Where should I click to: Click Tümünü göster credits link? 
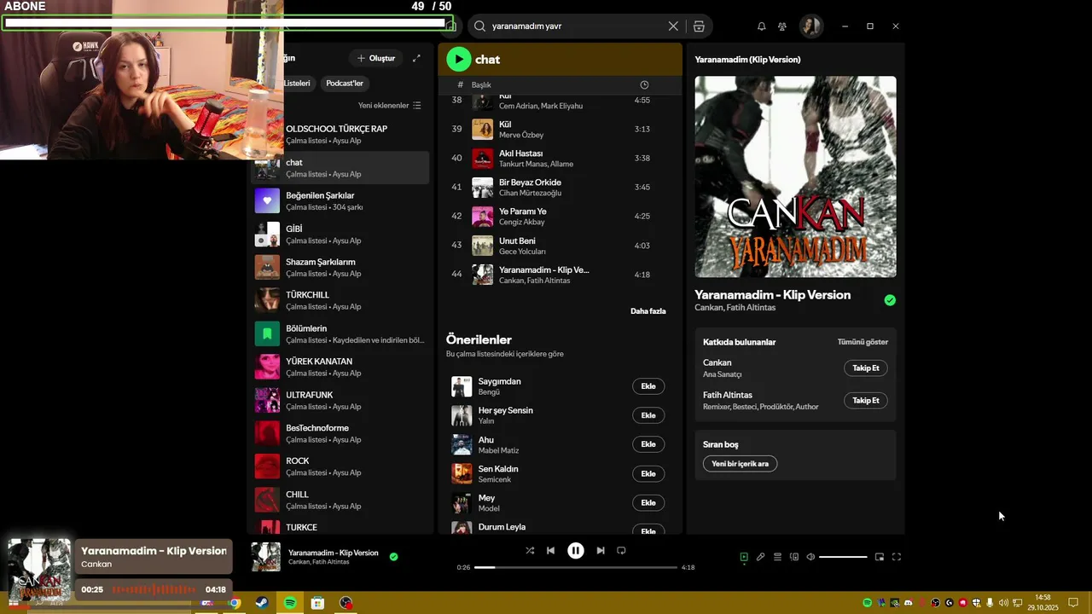tap(863, 342)
